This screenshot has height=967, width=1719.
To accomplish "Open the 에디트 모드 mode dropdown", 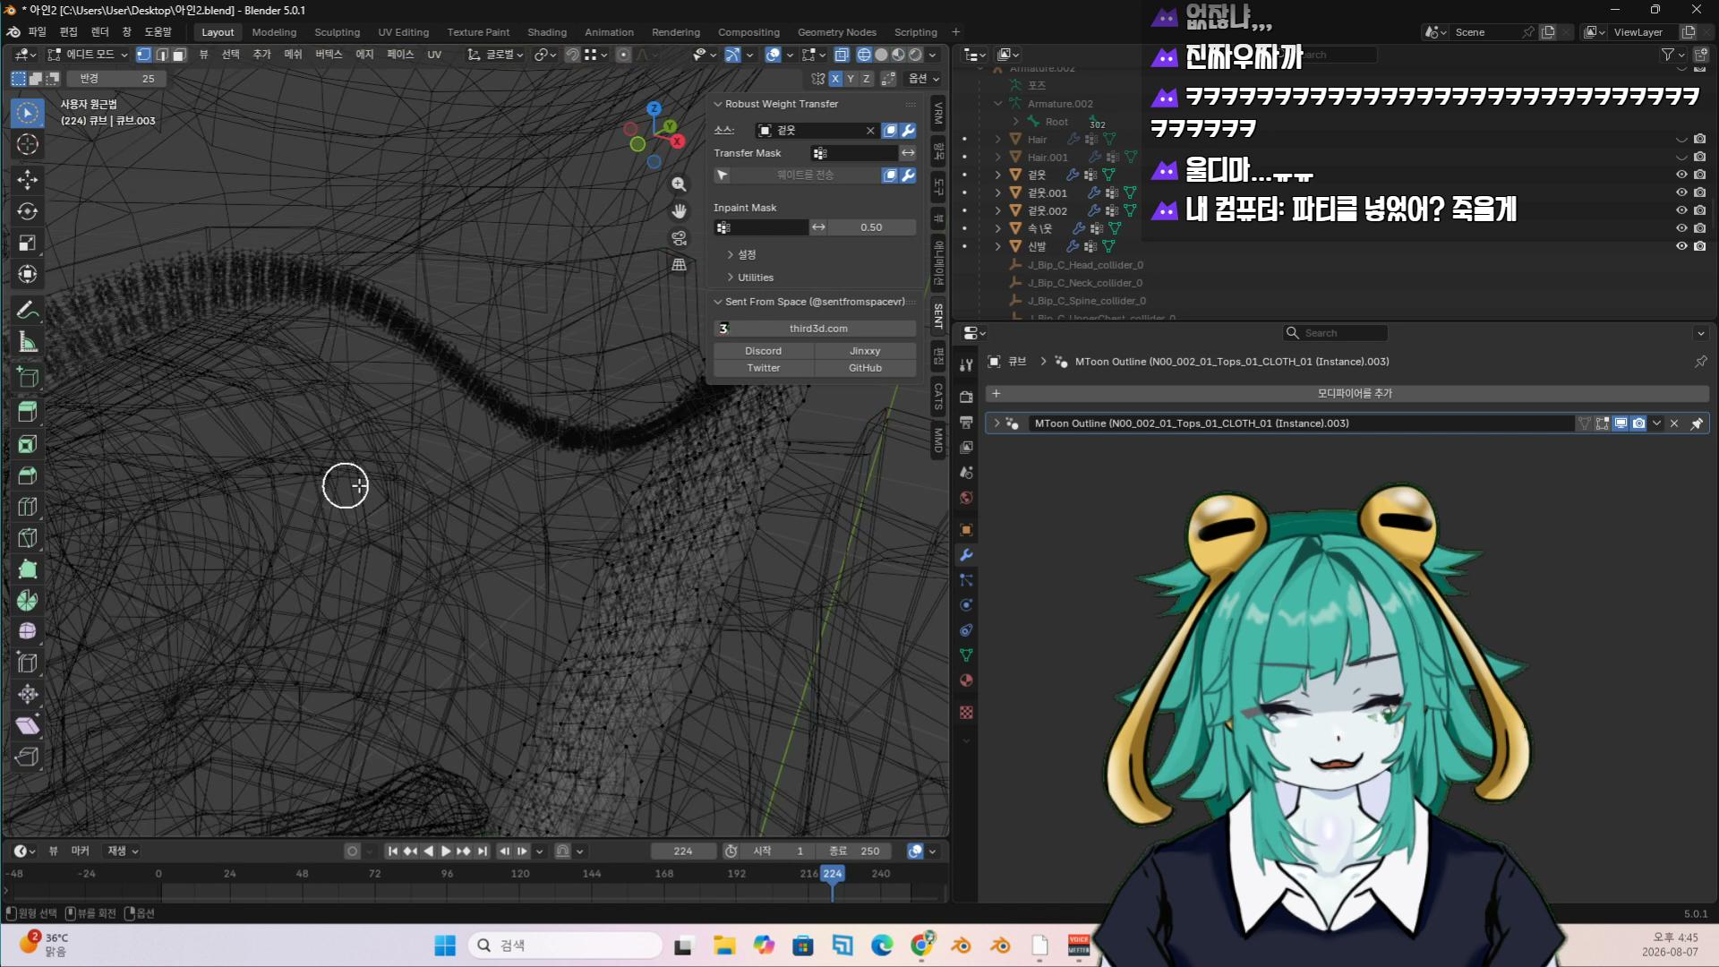I will [87, 55].
